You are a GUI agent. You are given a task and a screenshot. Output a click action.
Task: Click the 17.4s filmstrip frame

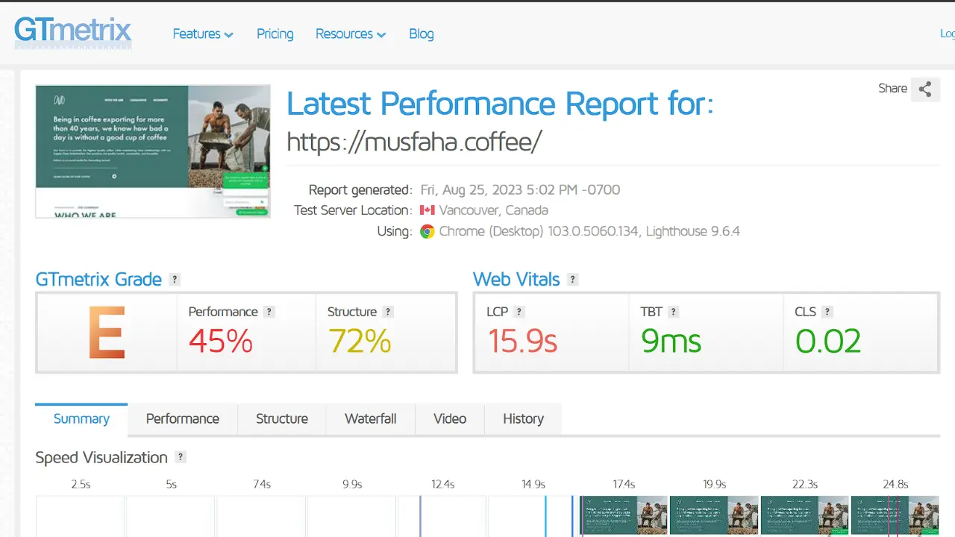(x=624, y=515)
